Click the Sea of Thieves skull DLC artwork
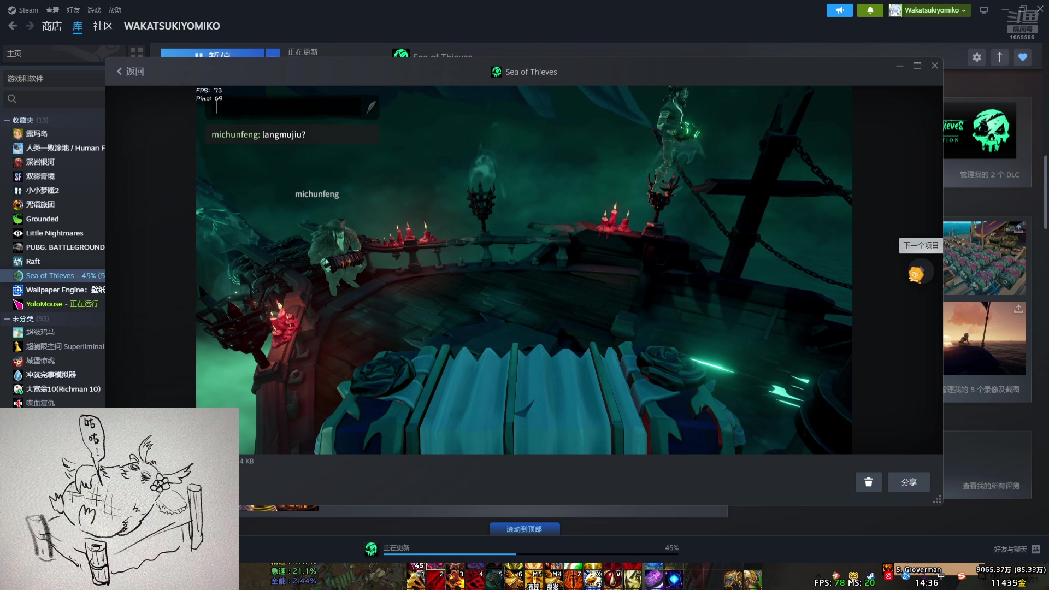This screenshot has width=1049, height=590. (x=980, y=131)
